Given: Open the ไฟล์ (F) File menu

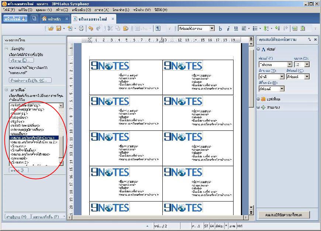Looking at the screenshot, I should tap(9, 10).
